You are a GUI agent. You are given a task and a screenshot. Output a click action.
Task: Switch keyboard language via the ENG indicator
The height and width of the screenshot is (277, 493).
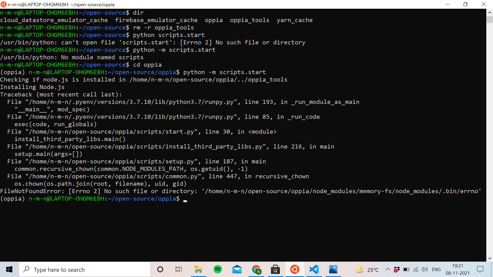coord(437,269)
